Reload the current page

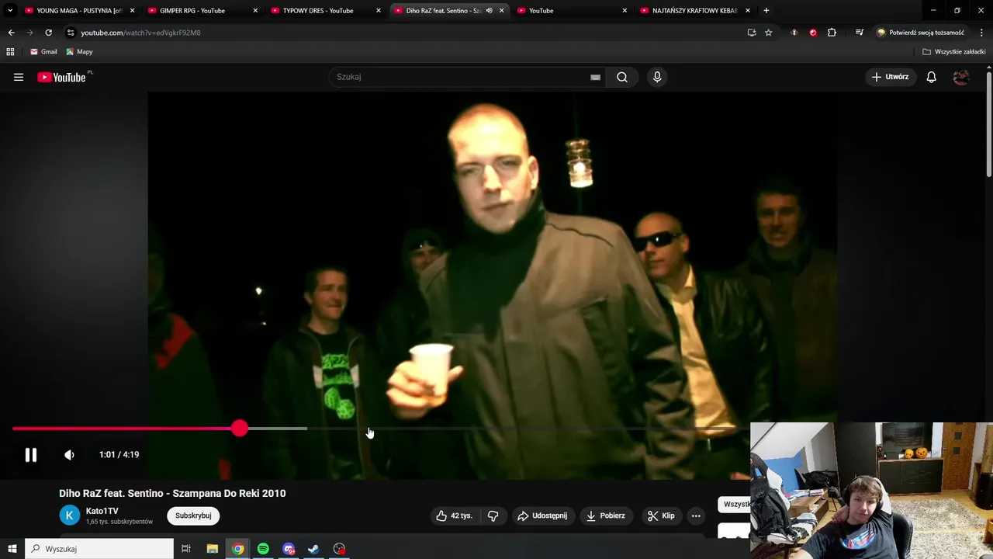(x=48, y=33)
